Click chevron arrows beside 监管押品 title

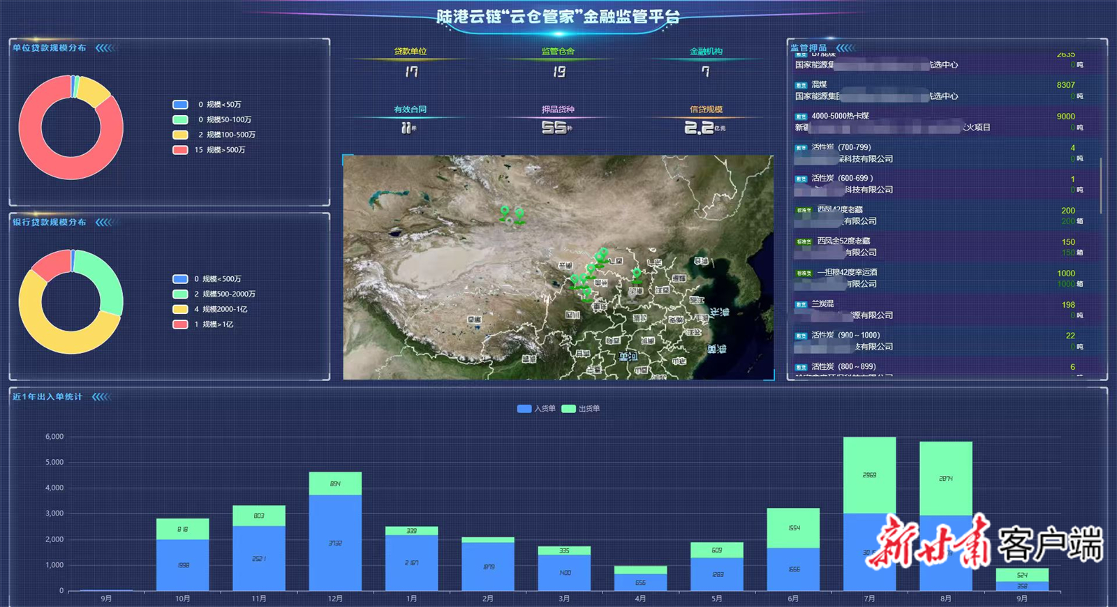[845, 48]
